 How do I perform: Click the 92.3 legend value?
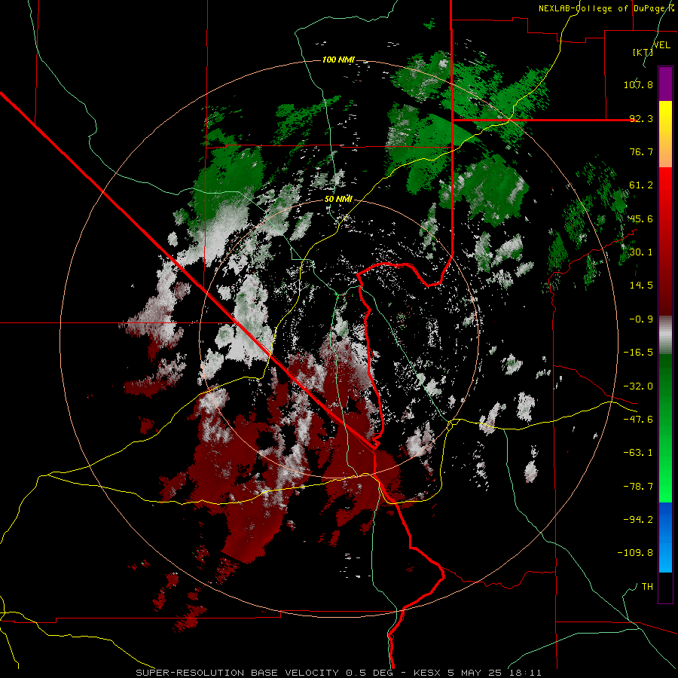pos(641,118)
